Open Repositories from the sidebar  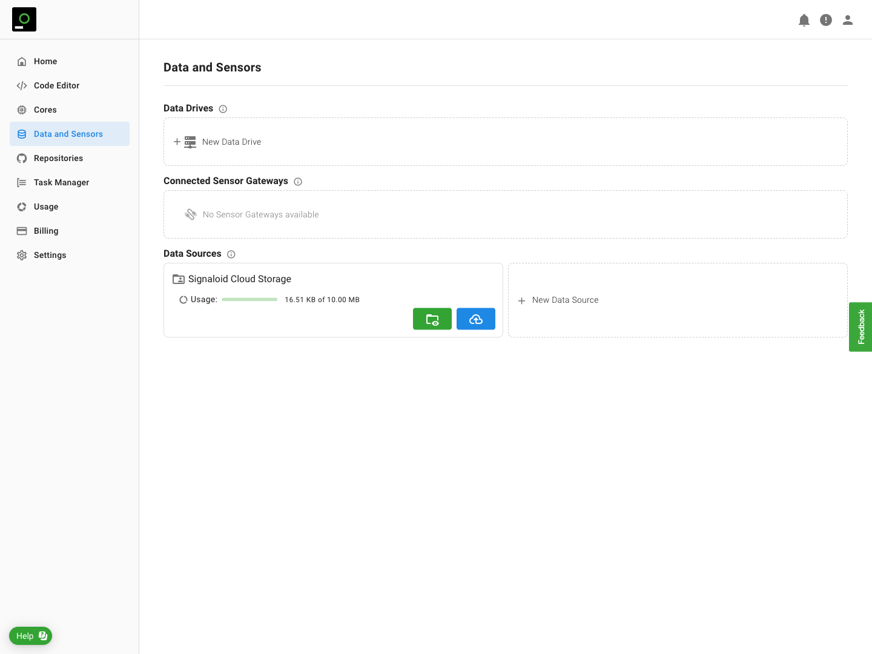coord(58,158)
